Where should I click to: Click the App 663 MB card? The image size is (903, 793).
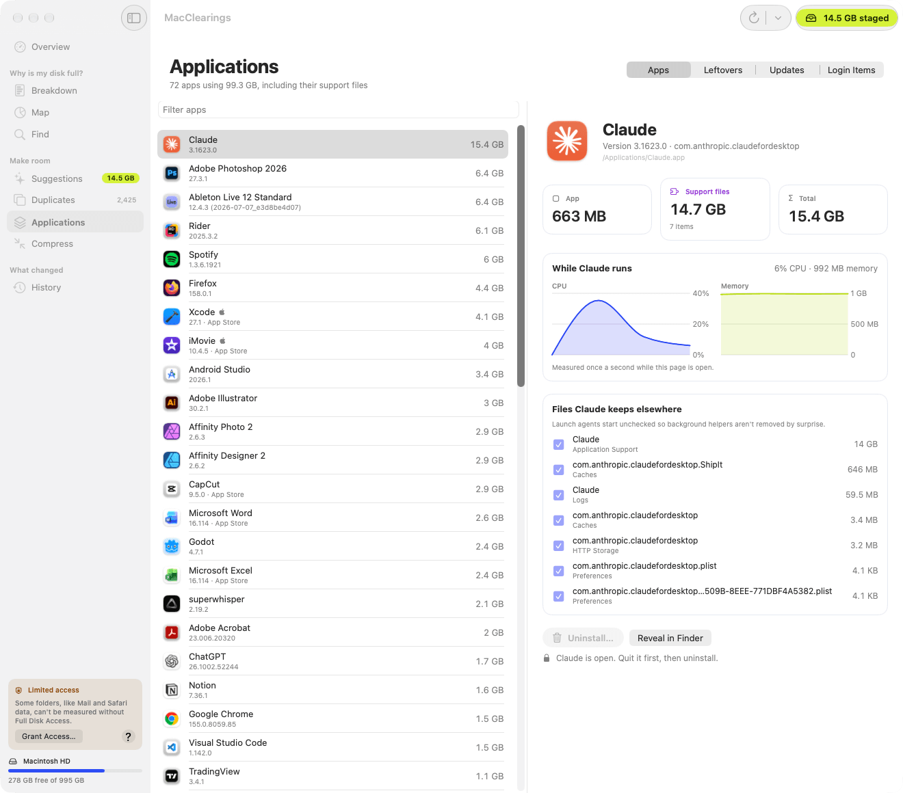tap(597, 209)
